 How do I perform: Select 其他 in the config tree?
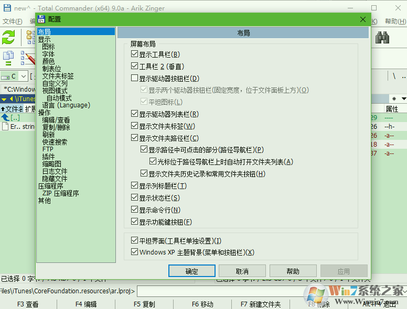click(45, 201)
